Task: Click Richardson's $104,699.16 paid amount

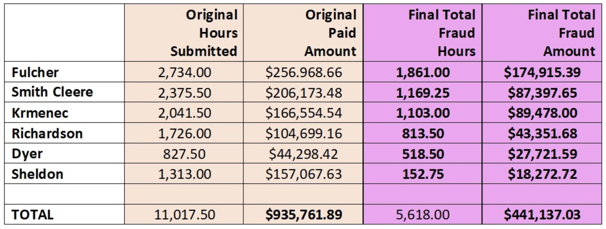Action: (x=303, y=133)
